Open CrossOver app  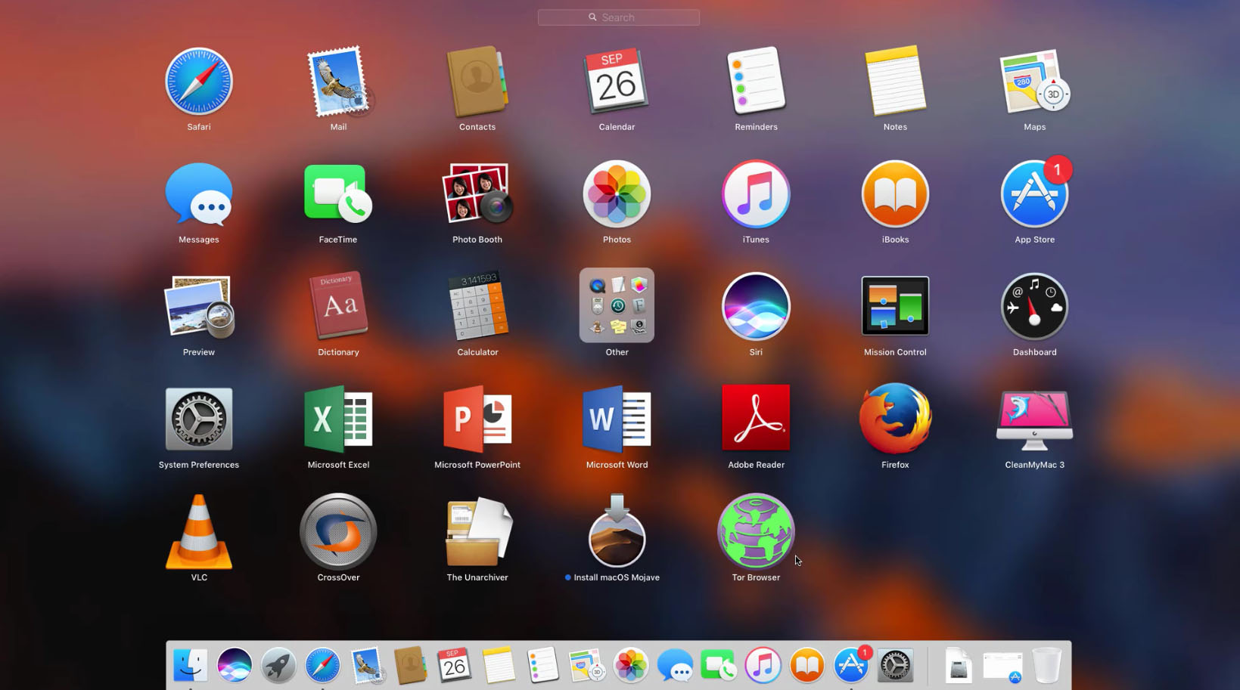(x=338, y=532)
